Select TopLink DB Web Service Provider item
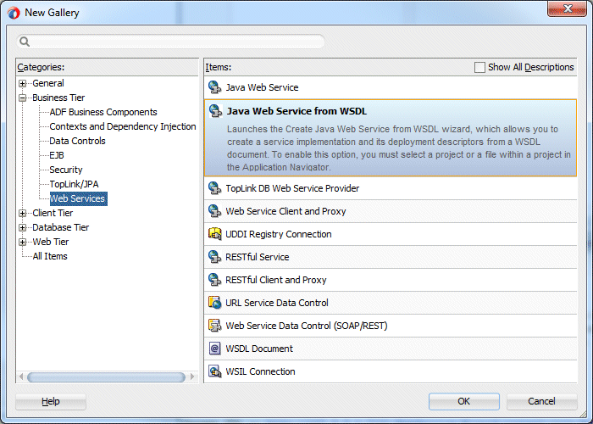 (x=391, y=188)
